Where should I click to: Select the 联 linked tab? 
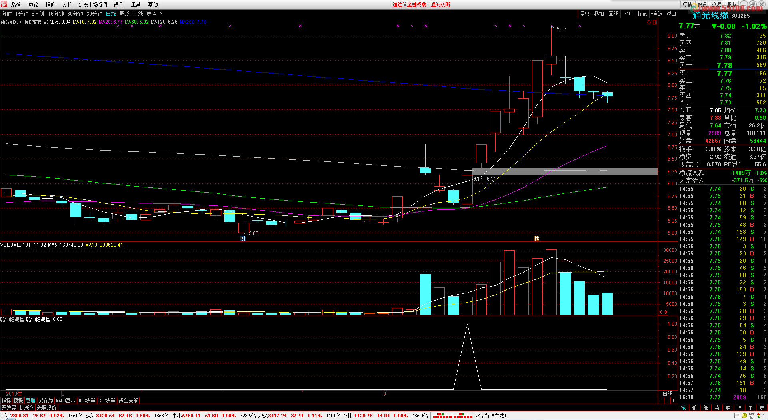pyautogui.click(x=728, y=408)
